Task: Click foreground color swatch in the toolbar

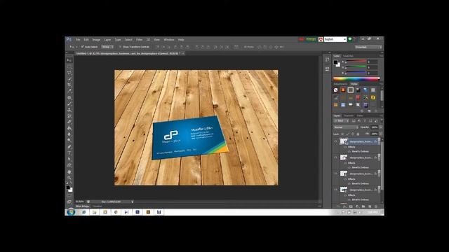Action: 68,188
